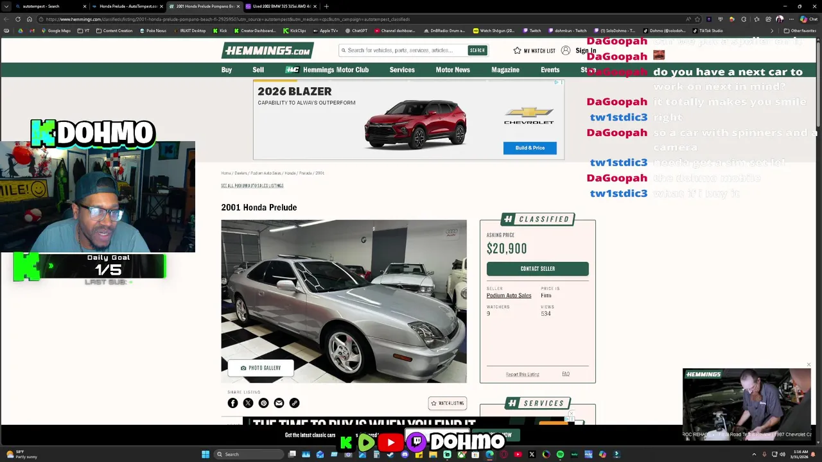Open Poke Nexus bookmark
Screen dimensions: 822x462
tap(153, 31)
